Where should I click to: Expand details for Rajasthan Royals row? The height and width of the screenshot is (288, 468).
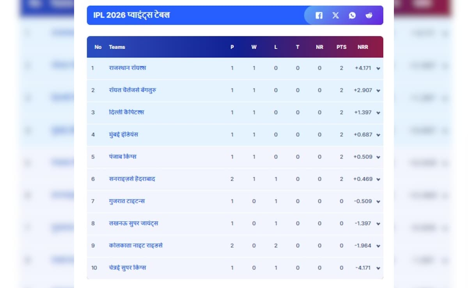377,68
